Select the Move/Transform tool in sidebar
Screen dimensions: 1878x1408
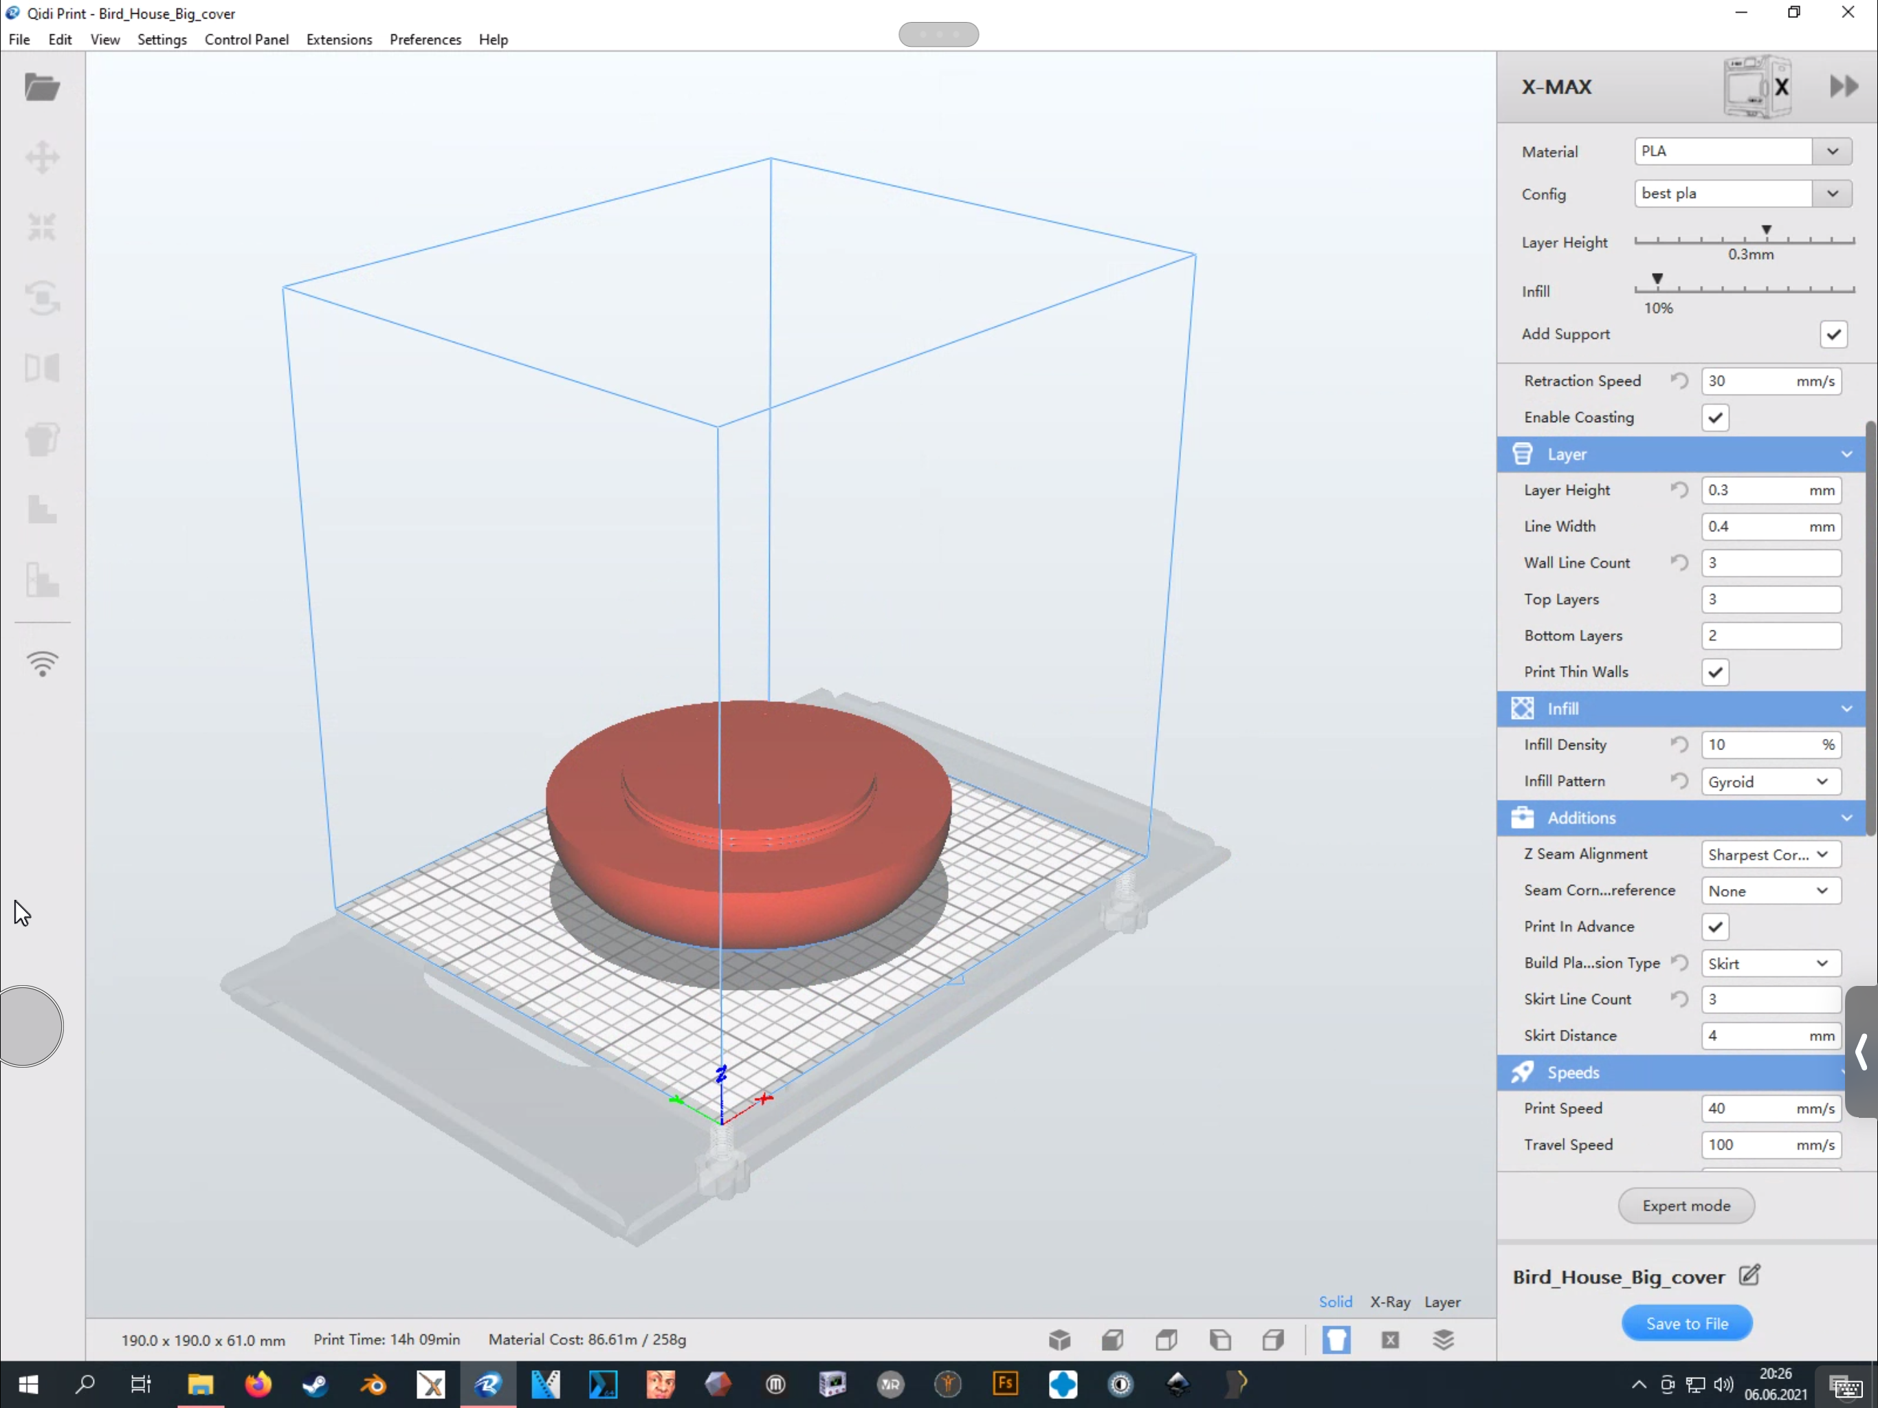tap(41, 158)
